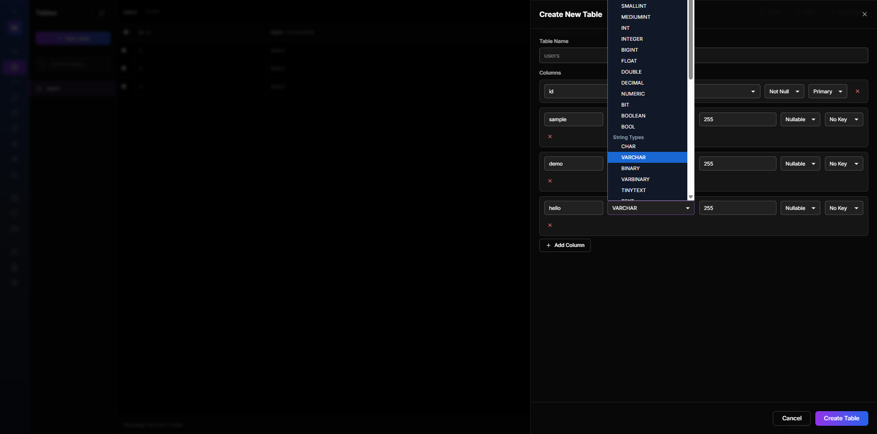Open the Primary key dropdown on the id row
This screenshot has width=877, height=434.
click(827, 91)
